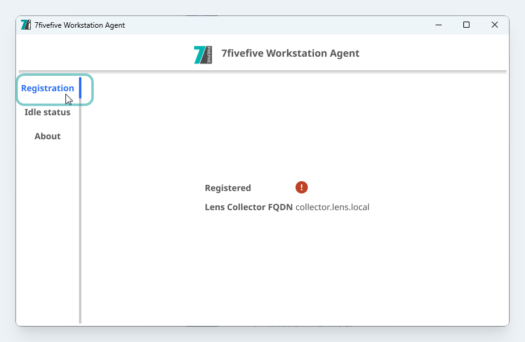Click the header title "7fivefive Workstation Agent"

[x=290, y=53]
